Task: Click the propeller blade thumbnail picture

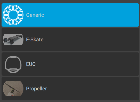Action: [13, 89]
